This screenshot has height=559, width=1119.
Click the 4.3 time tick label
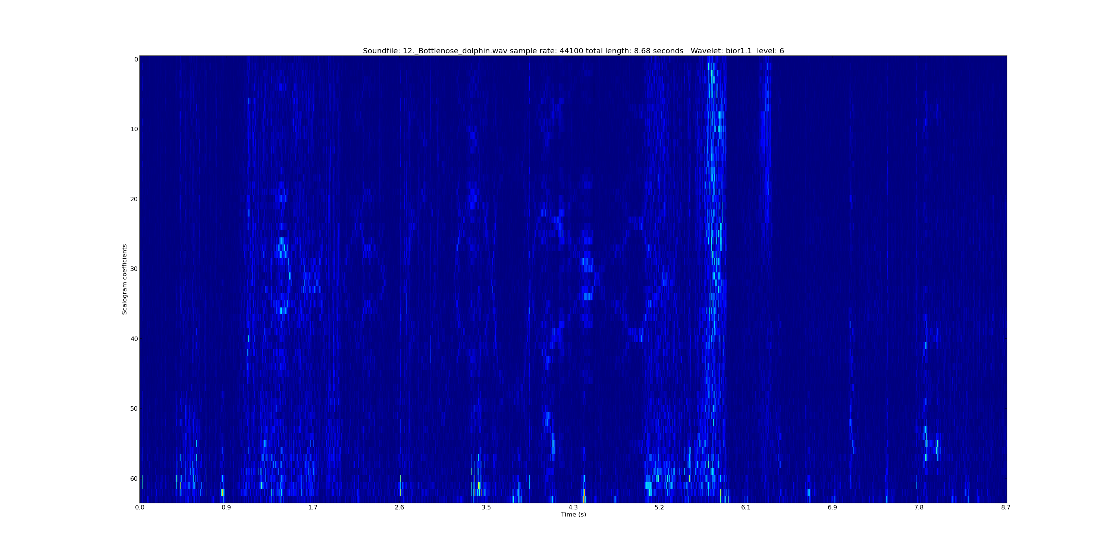(573, 507)
